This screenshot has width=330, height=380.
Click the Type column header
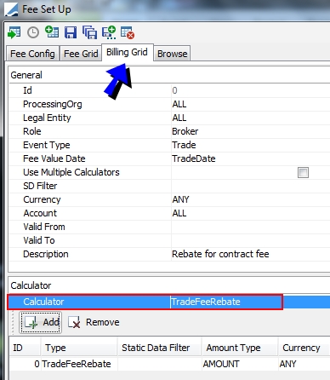[x=79, y=348]
